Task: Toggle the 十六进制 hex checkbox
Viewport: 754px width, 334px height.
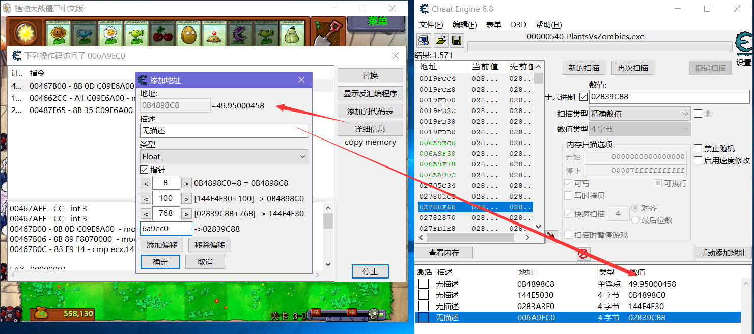Action: 583,97
